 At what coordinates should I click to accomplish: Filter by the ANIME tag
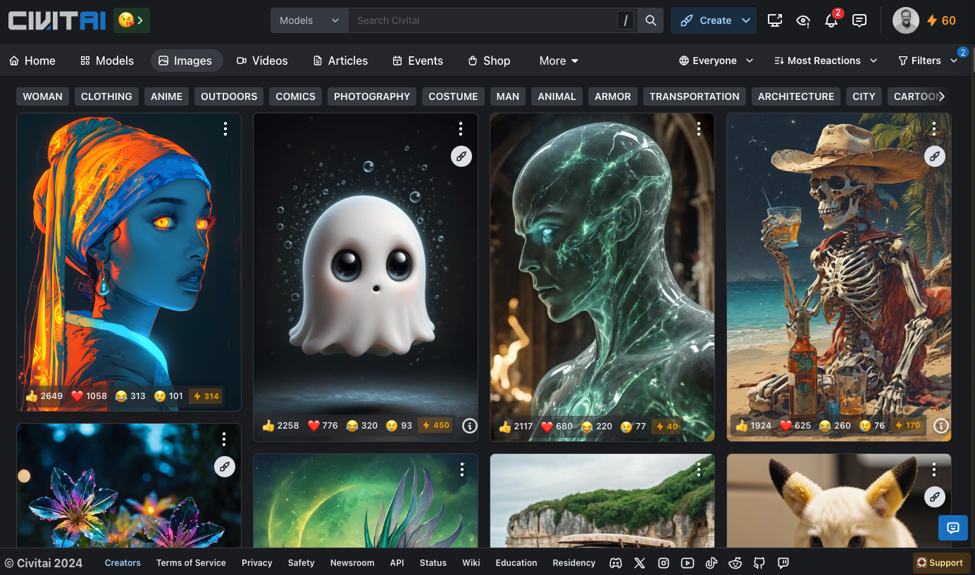pyautogui.click(x=166, y=96)
